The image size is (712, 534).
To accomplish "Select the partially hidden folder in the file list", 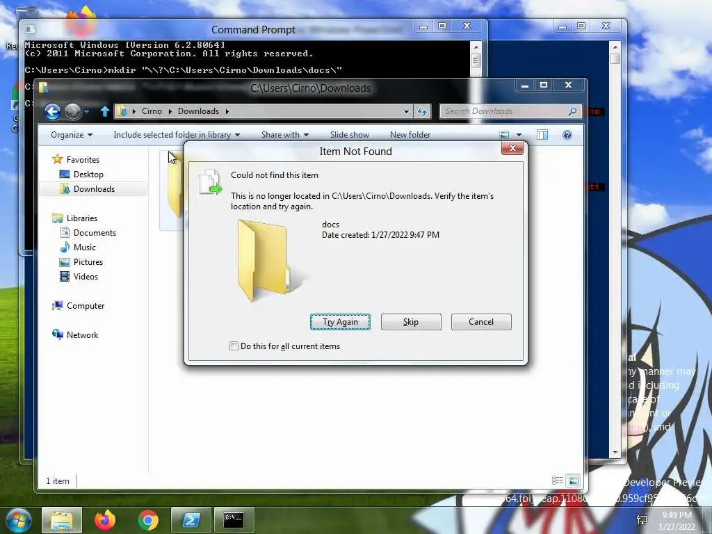I will [172, 191].
